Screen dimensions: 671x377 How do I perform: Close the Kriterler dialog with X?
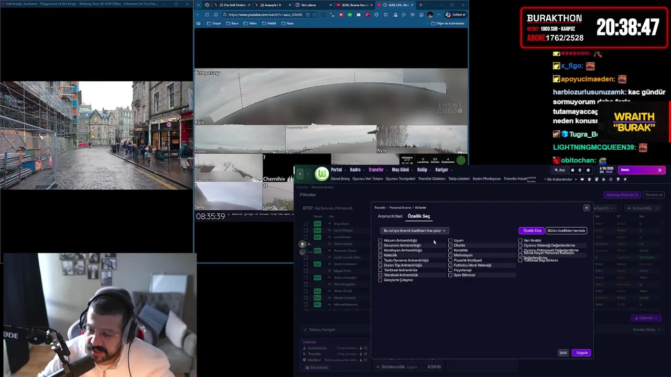pos(587,208)
